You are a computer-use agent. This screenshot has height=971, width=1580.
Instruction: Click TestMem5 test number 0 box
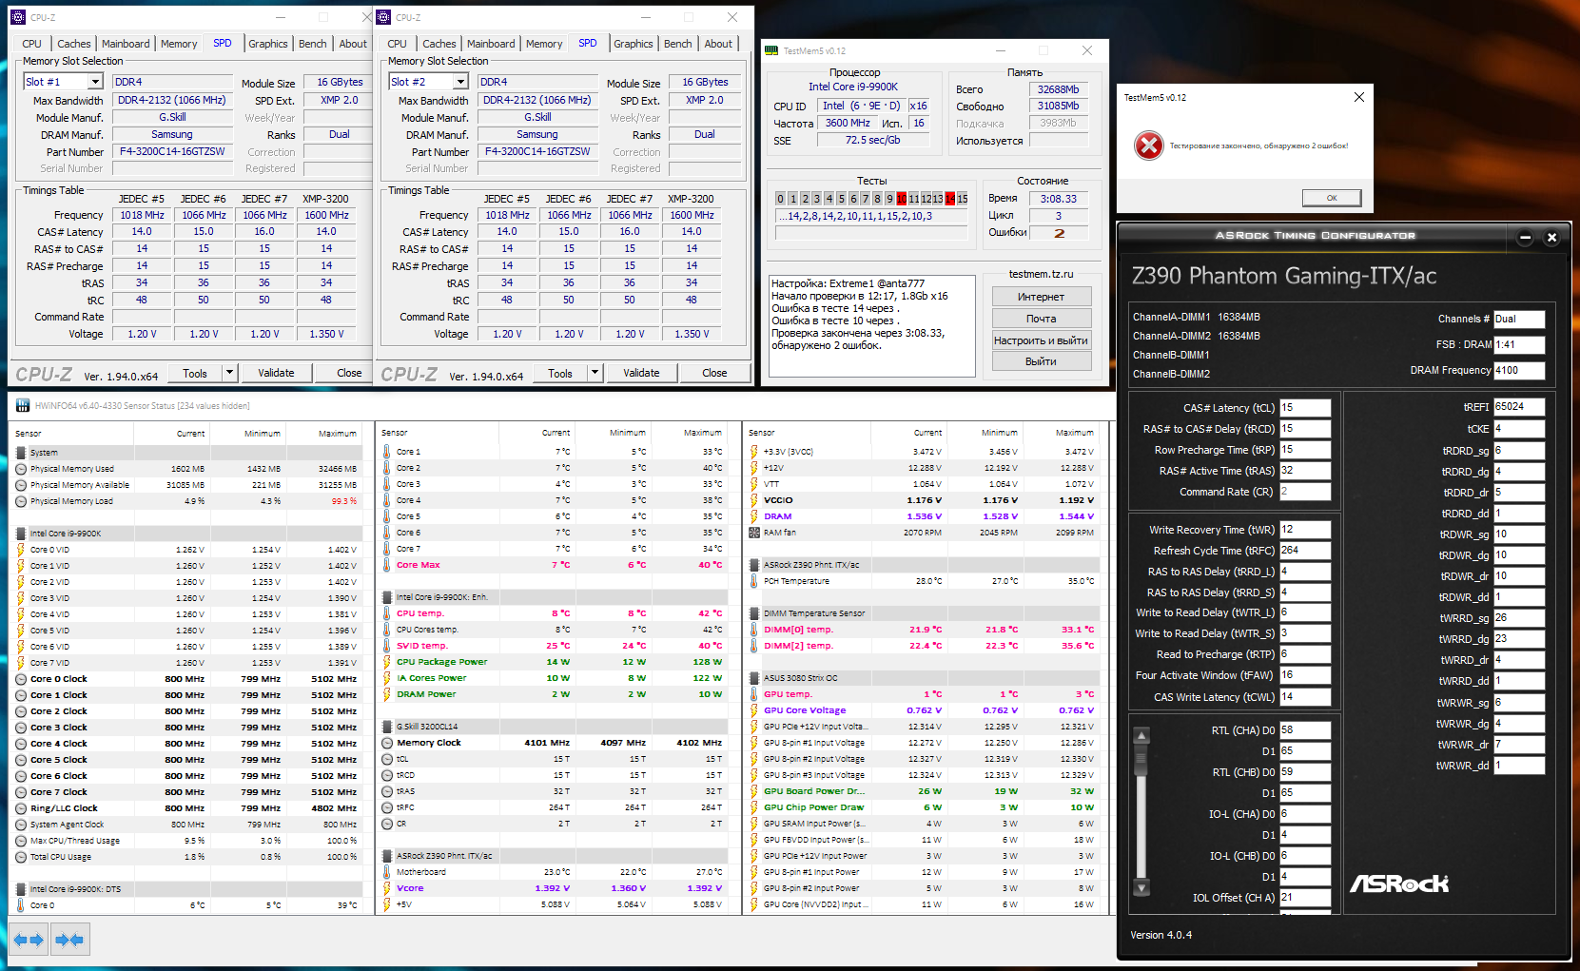780,199
